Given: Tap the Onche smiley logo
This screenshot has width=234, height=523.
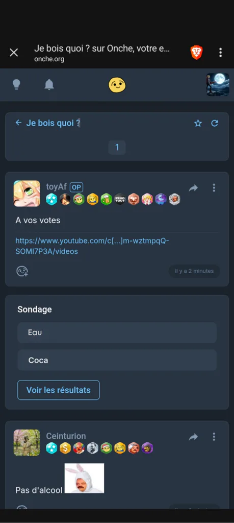Looking at the screenshot, I should point(117,85).
